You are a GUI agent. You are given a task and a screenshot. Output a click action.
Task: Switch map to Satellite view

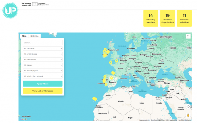pos(34,36)
